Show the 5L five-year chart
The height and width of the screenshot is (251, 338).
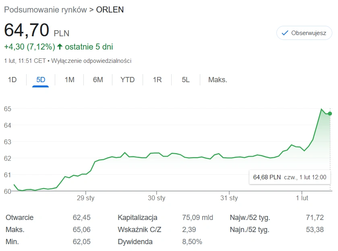point(186,80)
